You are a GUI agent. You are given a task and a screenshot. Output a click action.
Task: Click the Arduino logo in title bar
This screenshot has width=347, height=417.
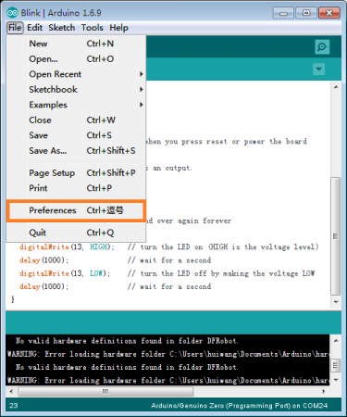pyautogui.click(x=12, y=13)
